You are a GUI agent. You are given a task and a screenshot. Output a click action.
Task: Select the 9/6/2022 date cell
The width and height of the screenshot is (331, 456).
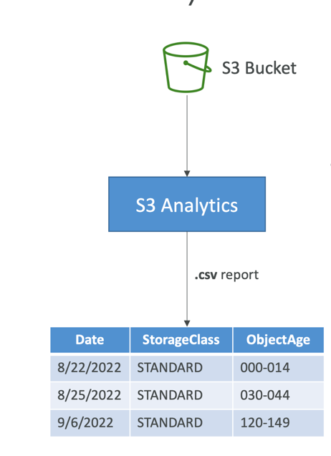click(x=90, y=423)
